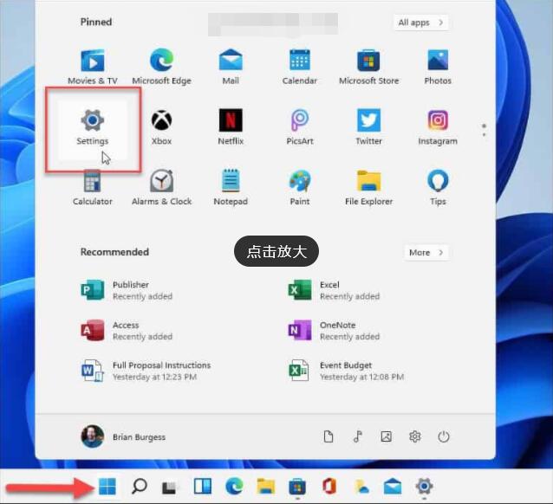The image size is (553, 504).
Task: Open the Documents folder icon beside power
Action: click(x=329, y=436)
